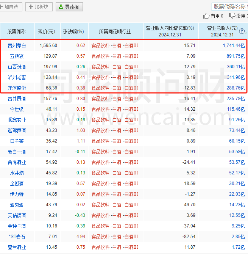The height and width of the screenshot is (254, 248).
Task: Select -0.26 change for 山西汾酒
Action: (x=80, y=67)
